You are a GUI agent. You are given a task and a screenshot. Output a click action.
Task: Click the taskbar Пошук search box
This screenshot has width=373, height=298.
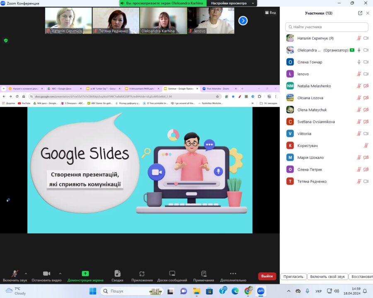(x=132, y=291)
